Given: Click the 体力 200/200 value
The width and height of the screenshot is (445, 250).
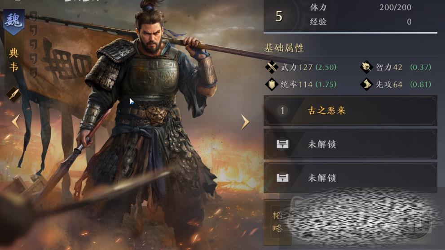Looking at the screenshot, I should [395, 7].
